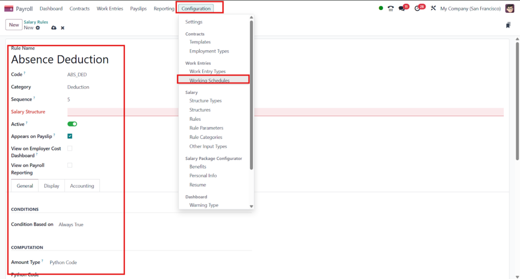Select Rules under Salary
The height and width of the screenshot is (279, 520).
click(x=195, y=119)
